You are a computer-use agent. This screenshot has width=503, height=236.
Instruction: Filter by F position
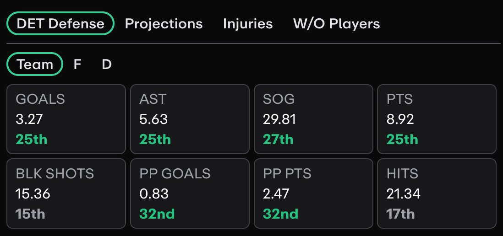[x=77, y=64]
